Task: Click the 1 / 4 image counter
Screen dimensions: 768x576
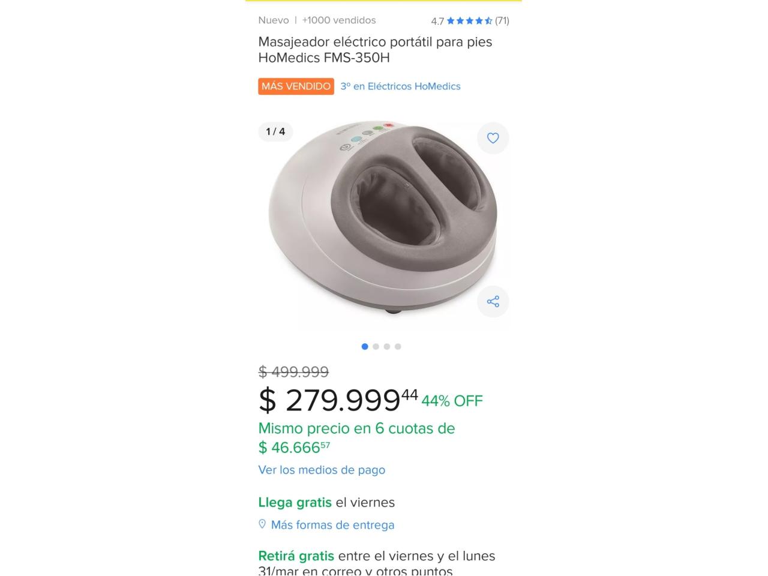Action: click(x=275, y=131)
